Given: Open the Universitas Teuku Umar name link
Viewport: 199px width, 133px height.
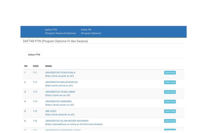Looking at the screenshot, I should click(x=60, y=92).
